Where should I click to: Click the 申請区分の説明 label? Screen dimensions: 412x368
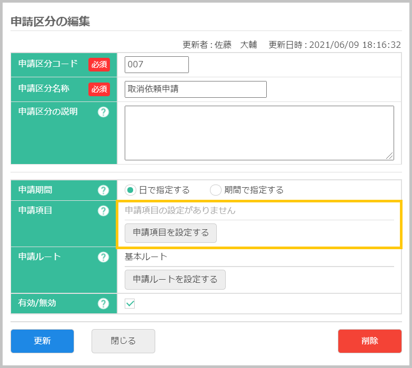pos(48,111)
